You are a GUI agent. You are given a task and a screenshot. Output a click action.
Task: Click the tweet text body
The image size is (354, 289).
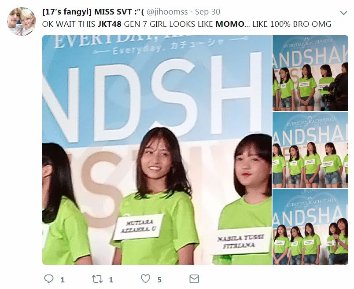(x=187, y=24)
